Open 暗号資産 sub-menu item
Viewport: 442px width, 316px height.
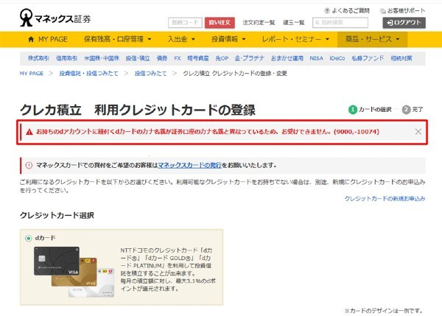coord(198,58)
